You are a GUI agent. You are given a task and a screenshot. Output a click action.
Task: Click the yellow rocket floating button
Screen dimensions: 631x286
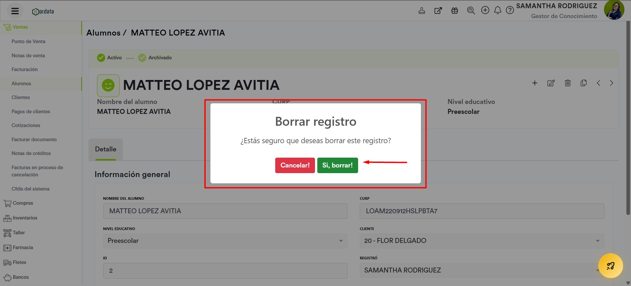coord(611,266)
